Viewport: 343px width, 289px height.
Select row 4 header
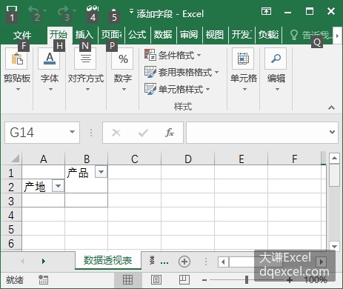click(x=11, y=215)
